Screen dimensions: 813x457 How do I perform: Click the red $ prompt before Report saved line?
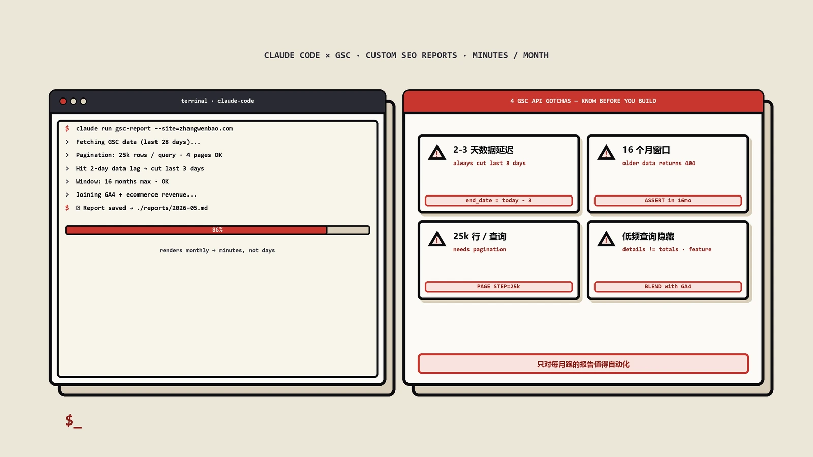[67, 208]
